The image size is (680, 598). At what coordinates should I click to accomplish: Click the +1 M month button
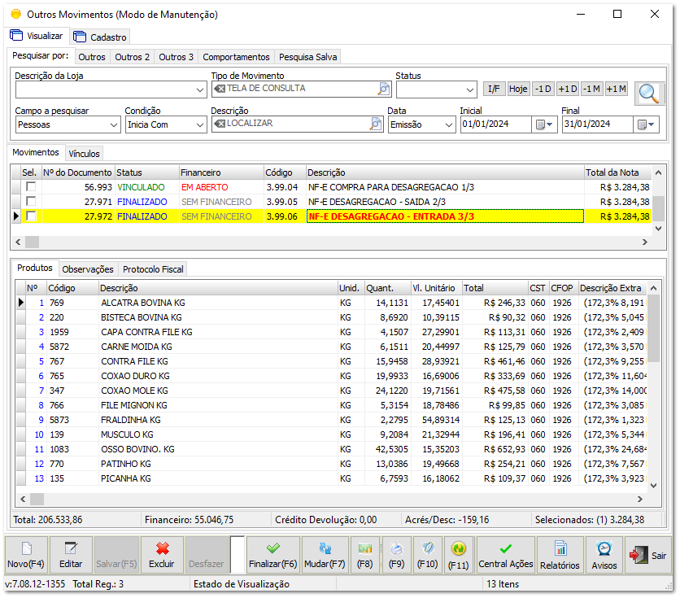pyautogui.click(x=617, y=89)
